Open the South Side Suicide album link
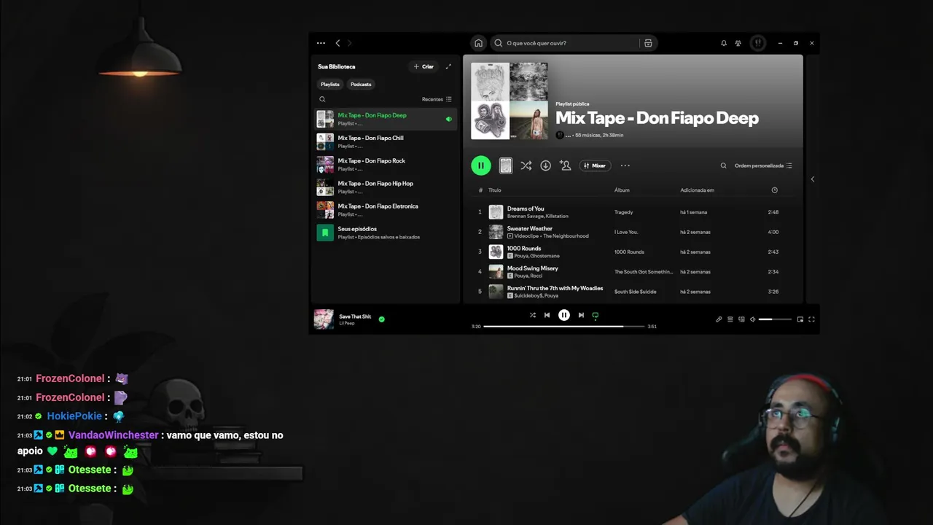The image size is (933, 525). 635,292
